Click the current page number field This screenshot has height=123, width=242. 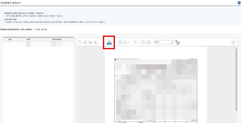131,42
